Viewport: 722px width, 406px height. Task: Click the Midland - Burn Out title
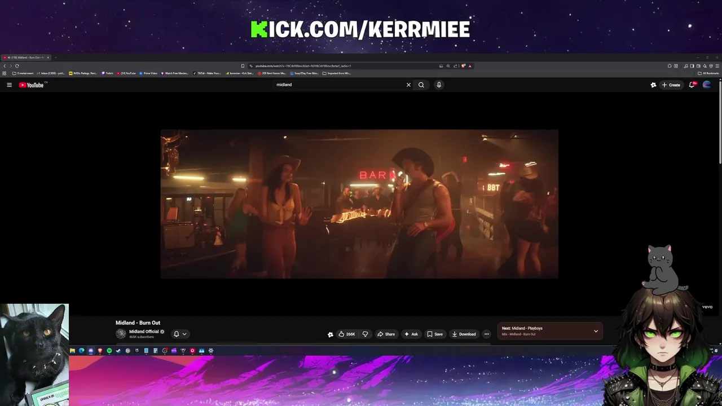point(138,323)
